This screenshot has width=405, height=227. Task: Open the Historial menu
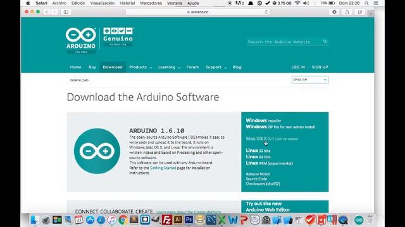[127, 3]
